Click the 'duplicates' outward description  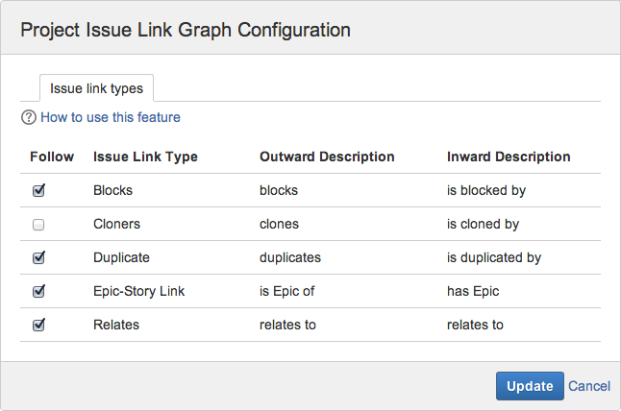(x=290, y=258)
